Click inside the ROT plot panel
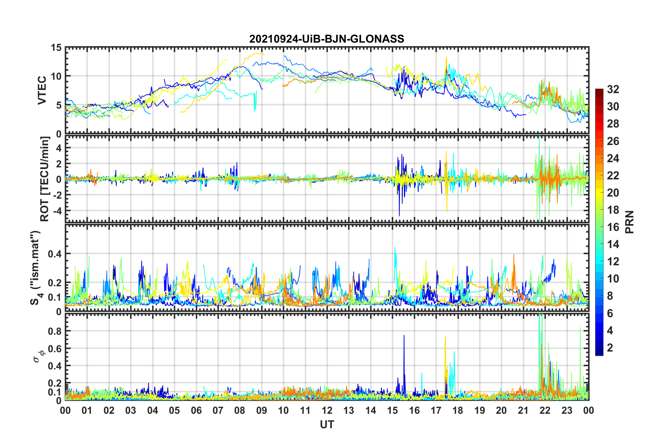The width and height of the screenshot is (654, 444). click(x=327, y=178)
